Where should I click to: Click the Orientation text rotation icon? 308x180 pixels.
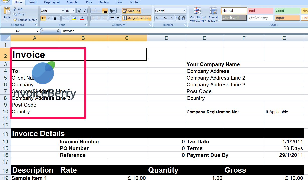(x=113, y=11)
